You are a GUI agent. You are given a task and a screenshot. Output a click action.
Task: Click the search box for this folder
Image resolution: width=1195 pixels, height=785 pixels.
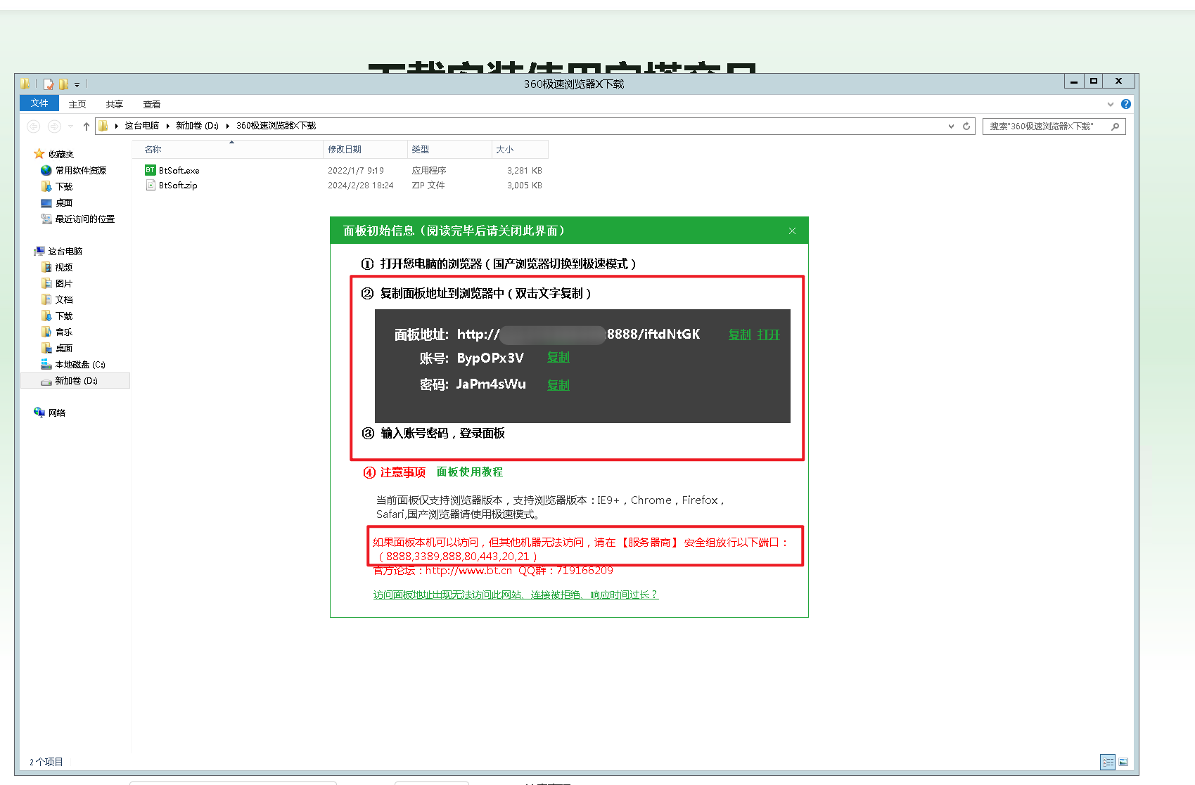1047,126
